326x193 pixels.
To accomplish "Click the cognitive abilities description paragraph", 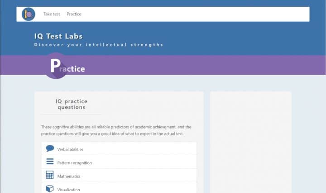I will click(116, 130).
